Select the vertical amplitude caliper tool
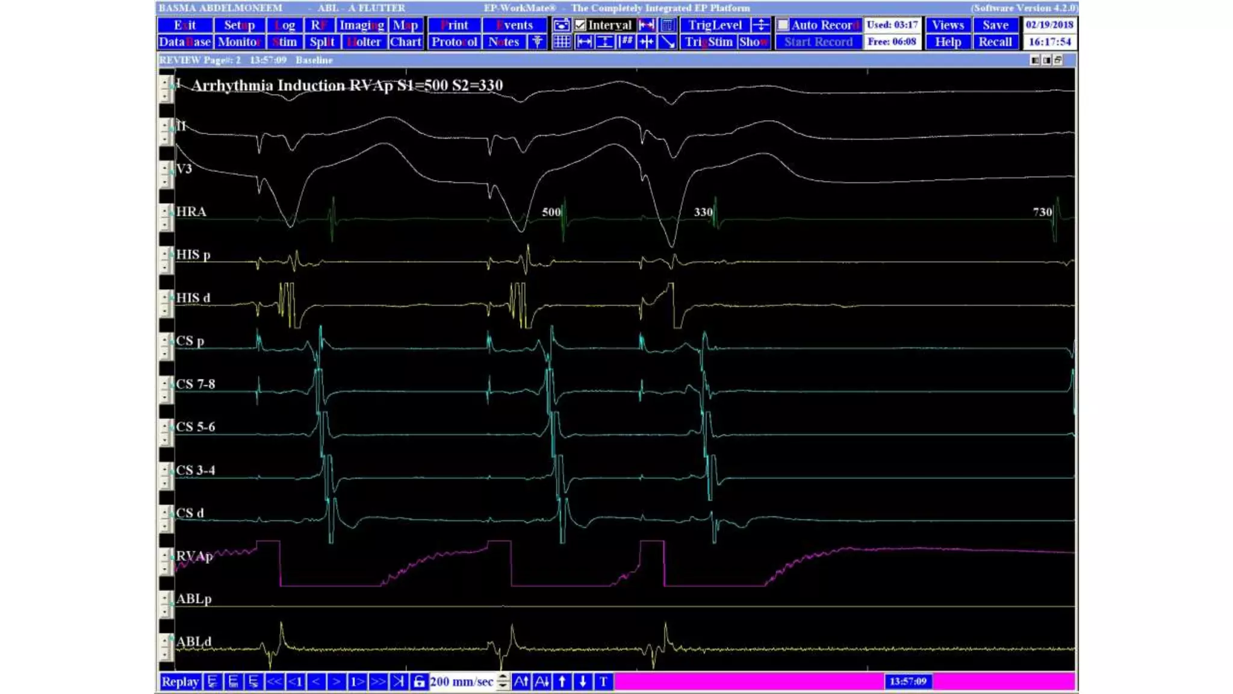This screenshot has height=694, width=1233. pyautogui.click(x=604, y=42)
